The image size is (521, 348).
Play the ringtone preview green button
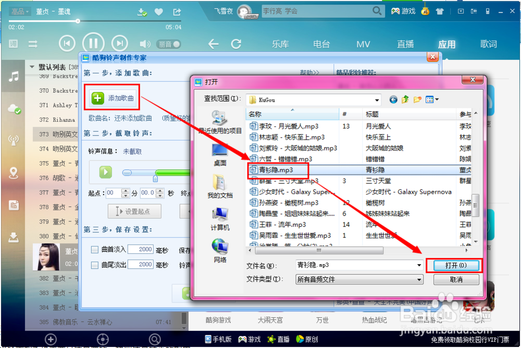coord(106,172)
